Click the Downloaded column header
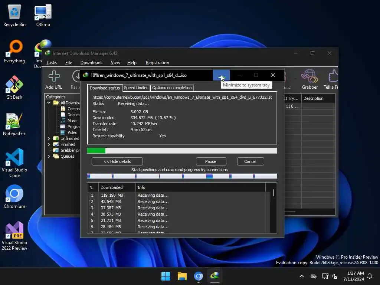Image resolution: width=380 pixels, height=285 pixels. (x=117, y=187)
